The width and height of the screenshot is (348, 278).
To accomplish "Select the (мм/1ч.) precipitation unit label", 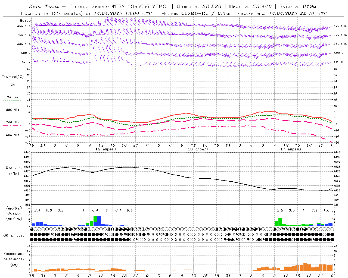I will (x=14, y=218).
